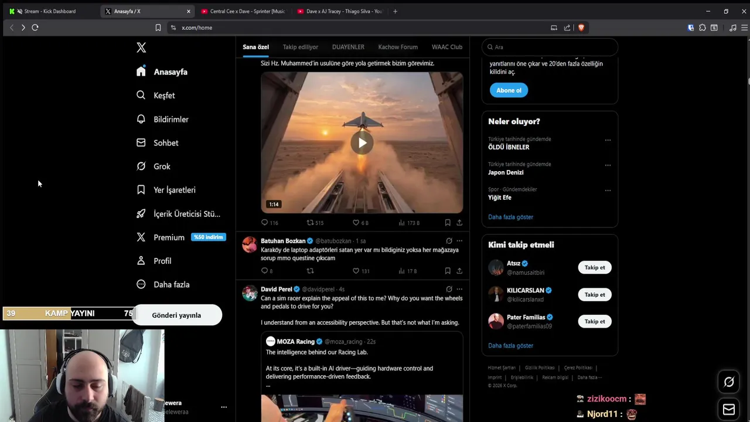Play the jet launch video
750x422 pixels.
pyautogui.click(x=362, y=143)
